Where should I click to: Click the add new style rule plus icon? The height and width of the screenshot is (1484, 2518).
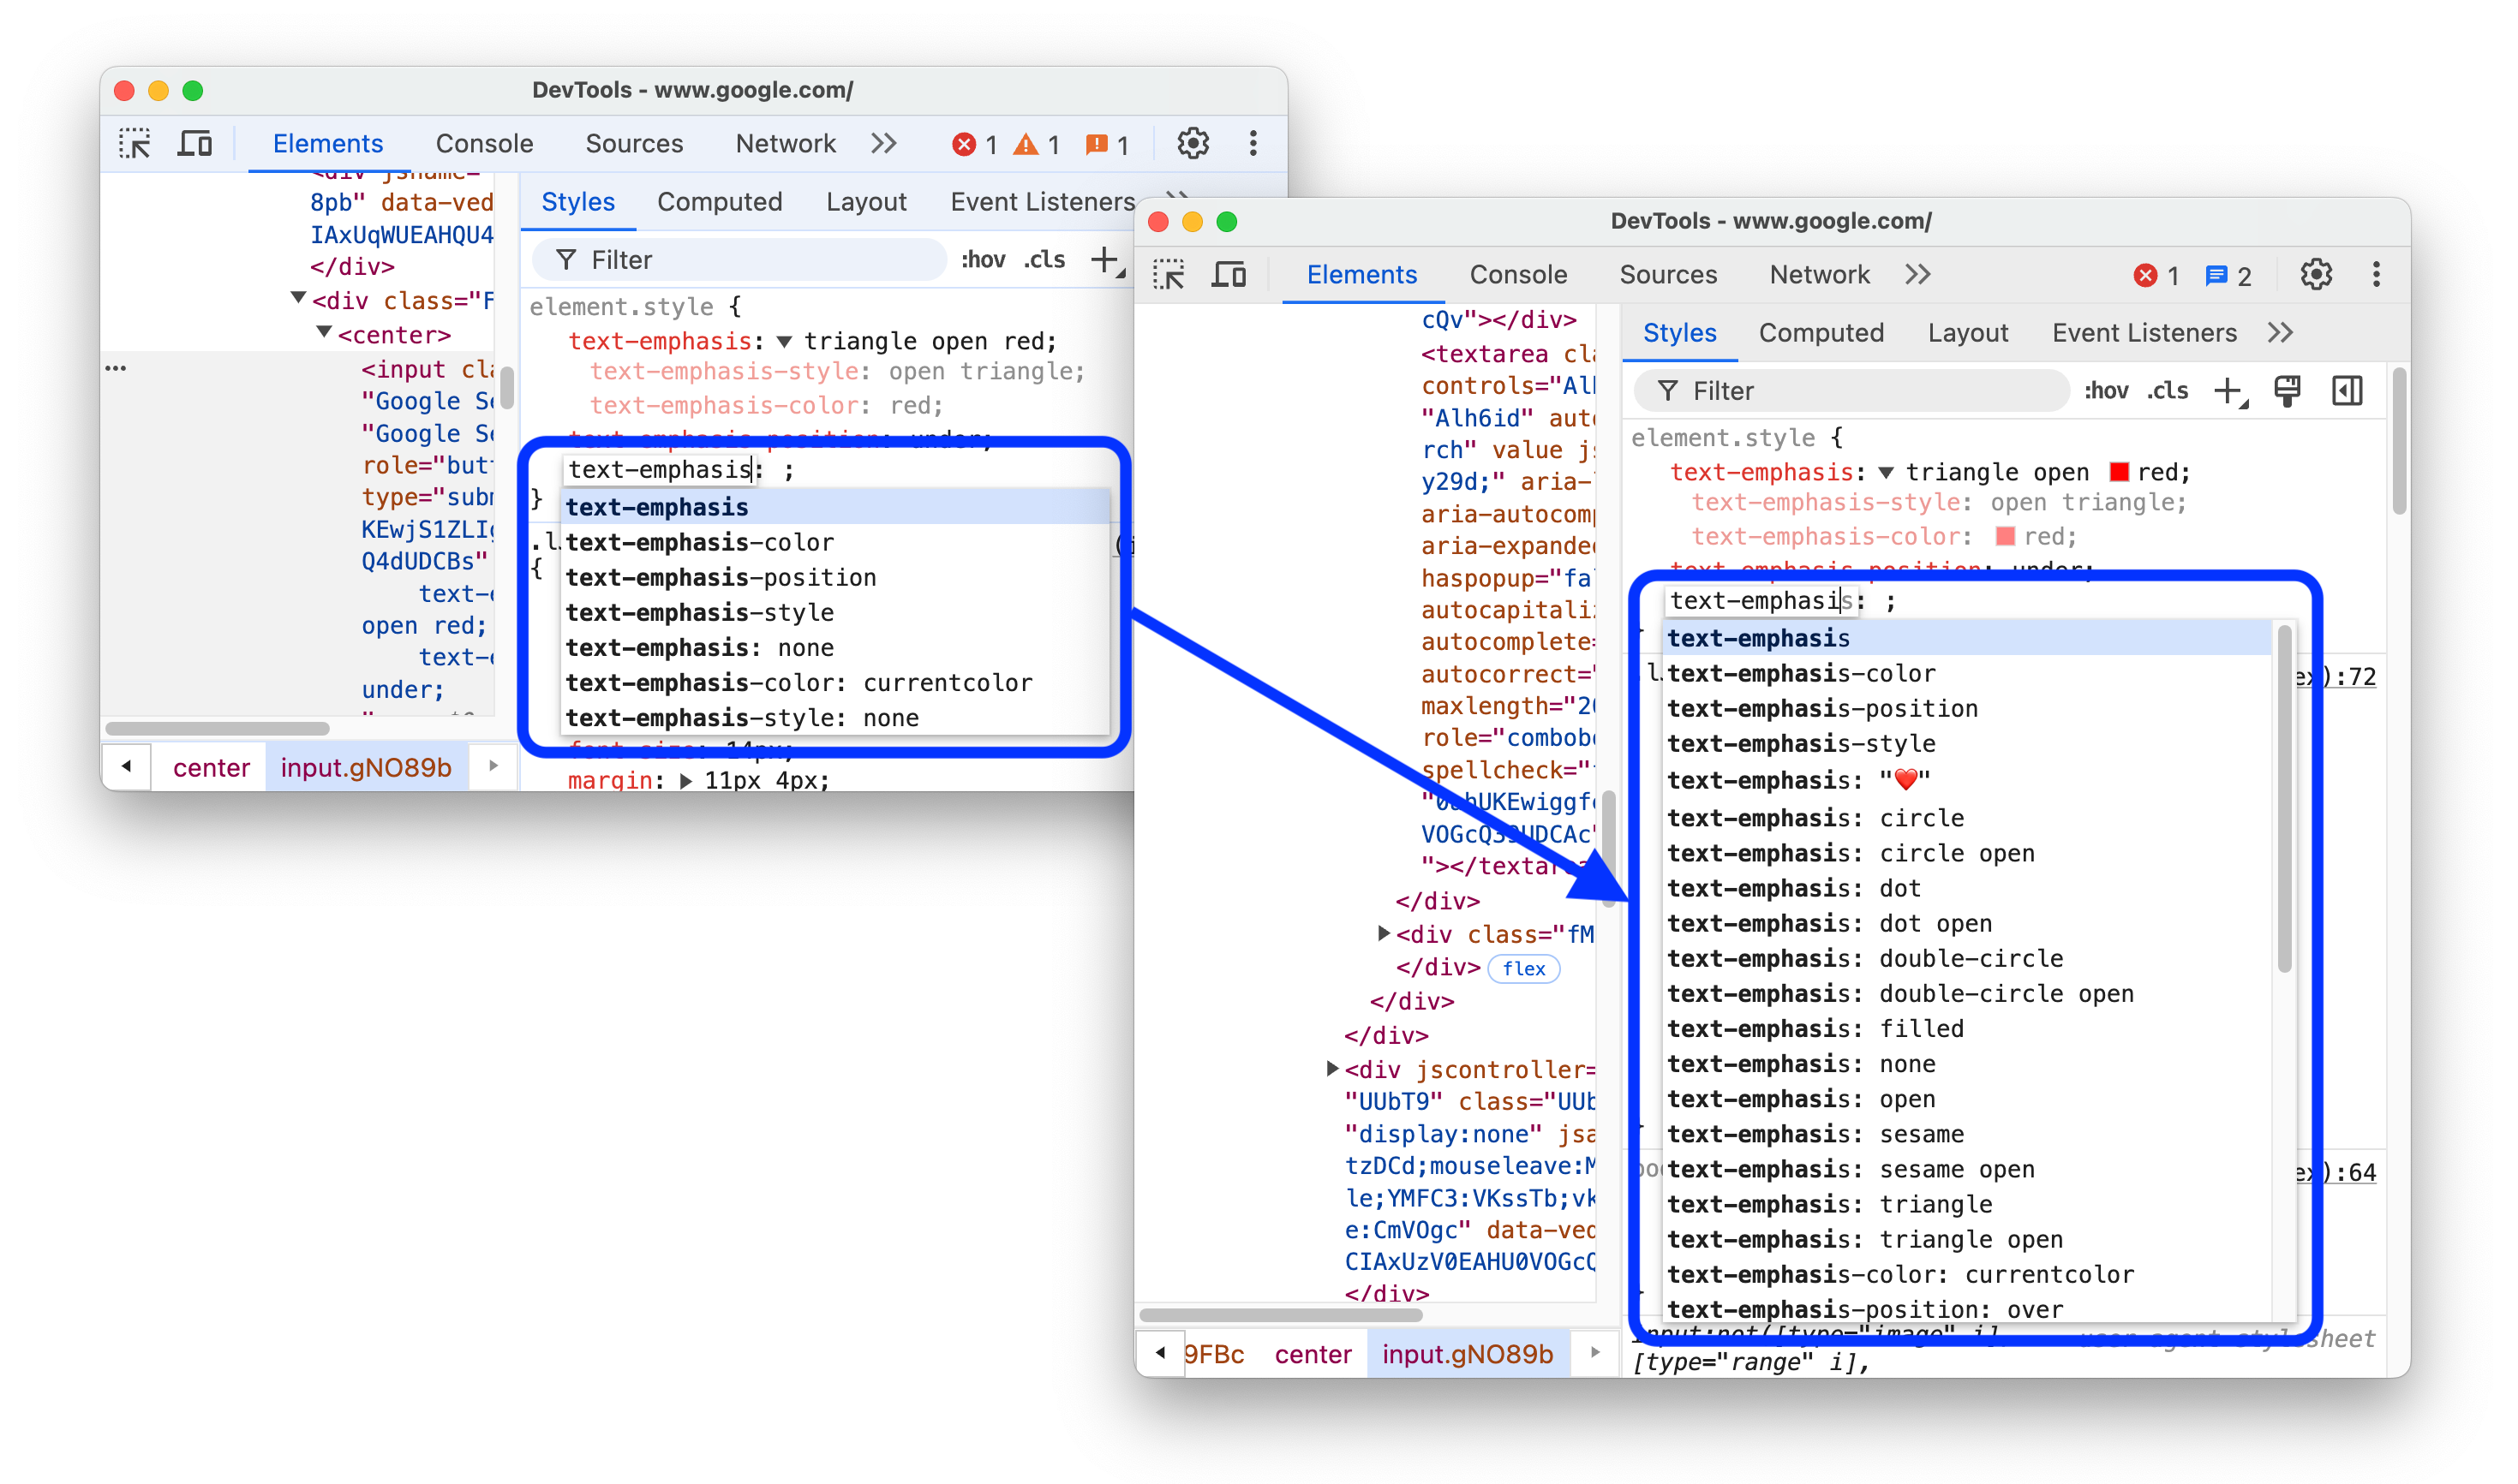2228,390
